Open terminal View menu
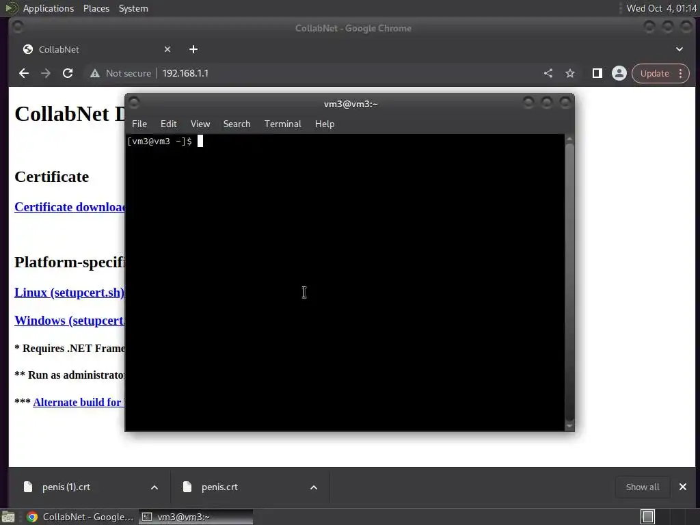Screen dimensions: 700x525 click(x=200, y=124)
